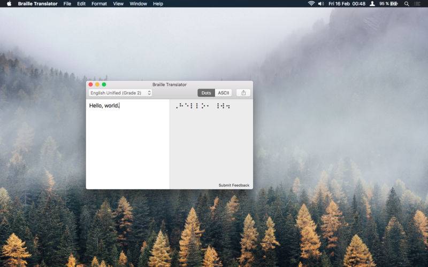Open the File menu
This screenshot has width=428, height=267.
(67, 4)
